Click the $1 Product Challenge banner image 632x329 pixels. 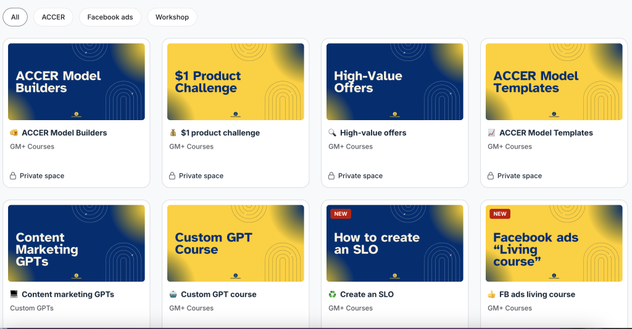point(236,81)
